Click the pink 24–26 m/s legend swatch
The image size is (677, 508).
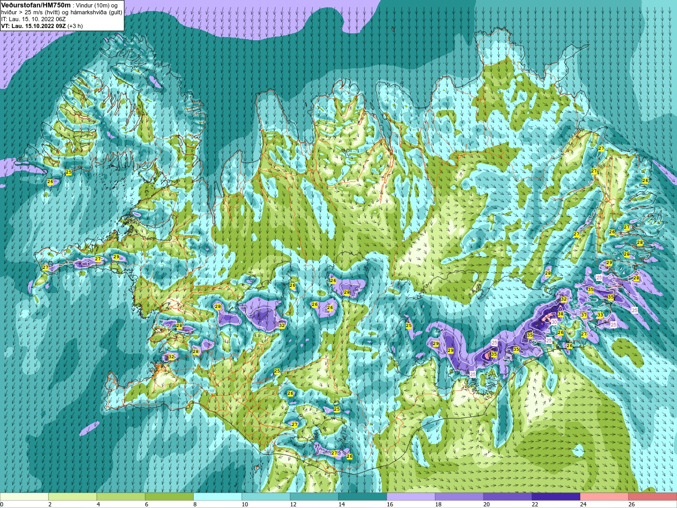[605, 497]
